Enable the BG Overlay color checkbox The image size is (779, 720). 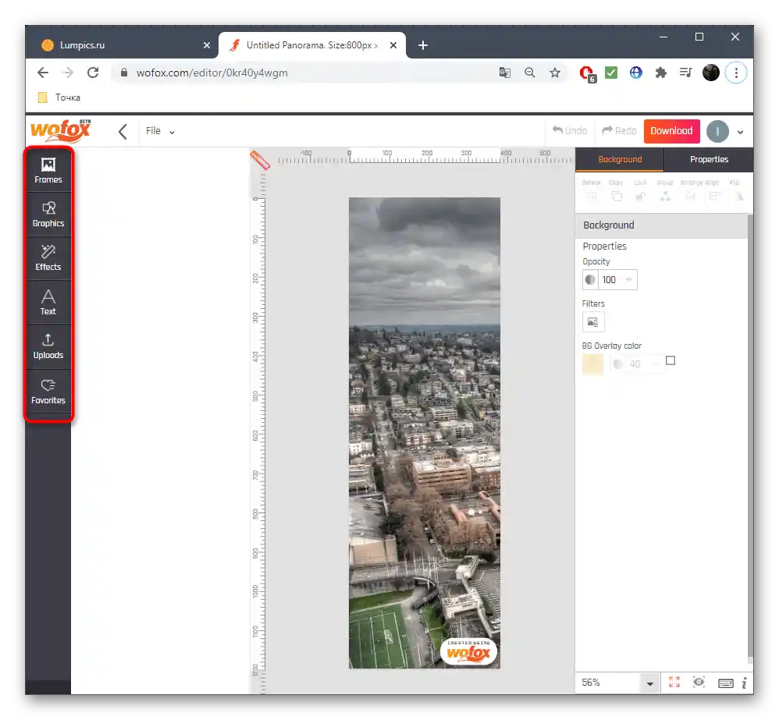[x=671, y=360]
